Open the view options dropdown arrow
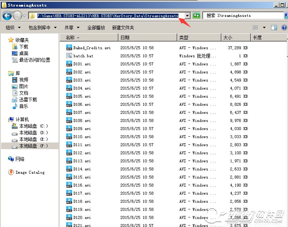Screen dimensions: 288x227 264,28
